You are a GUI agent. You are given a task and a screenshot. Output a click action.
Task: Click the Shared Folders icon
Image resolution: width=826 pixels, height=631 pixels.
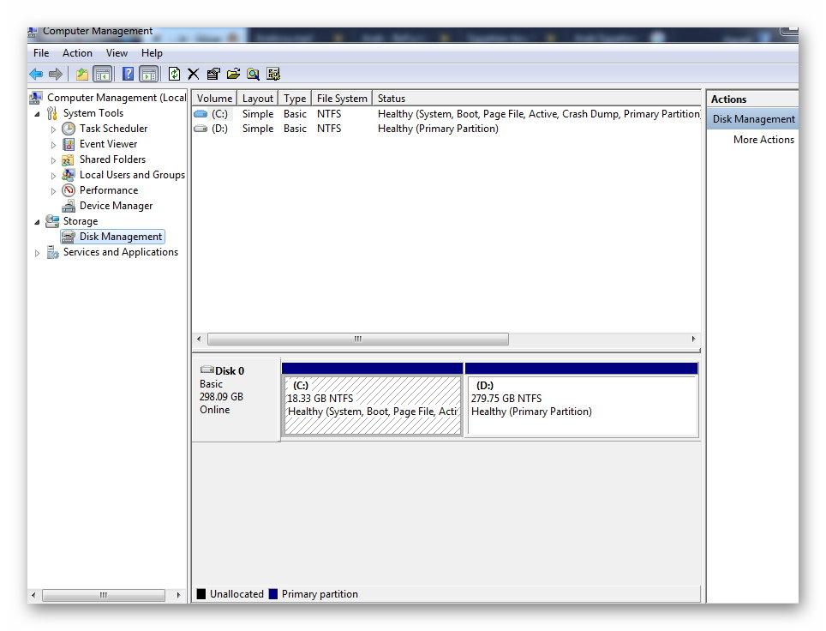tap(68, 159)
